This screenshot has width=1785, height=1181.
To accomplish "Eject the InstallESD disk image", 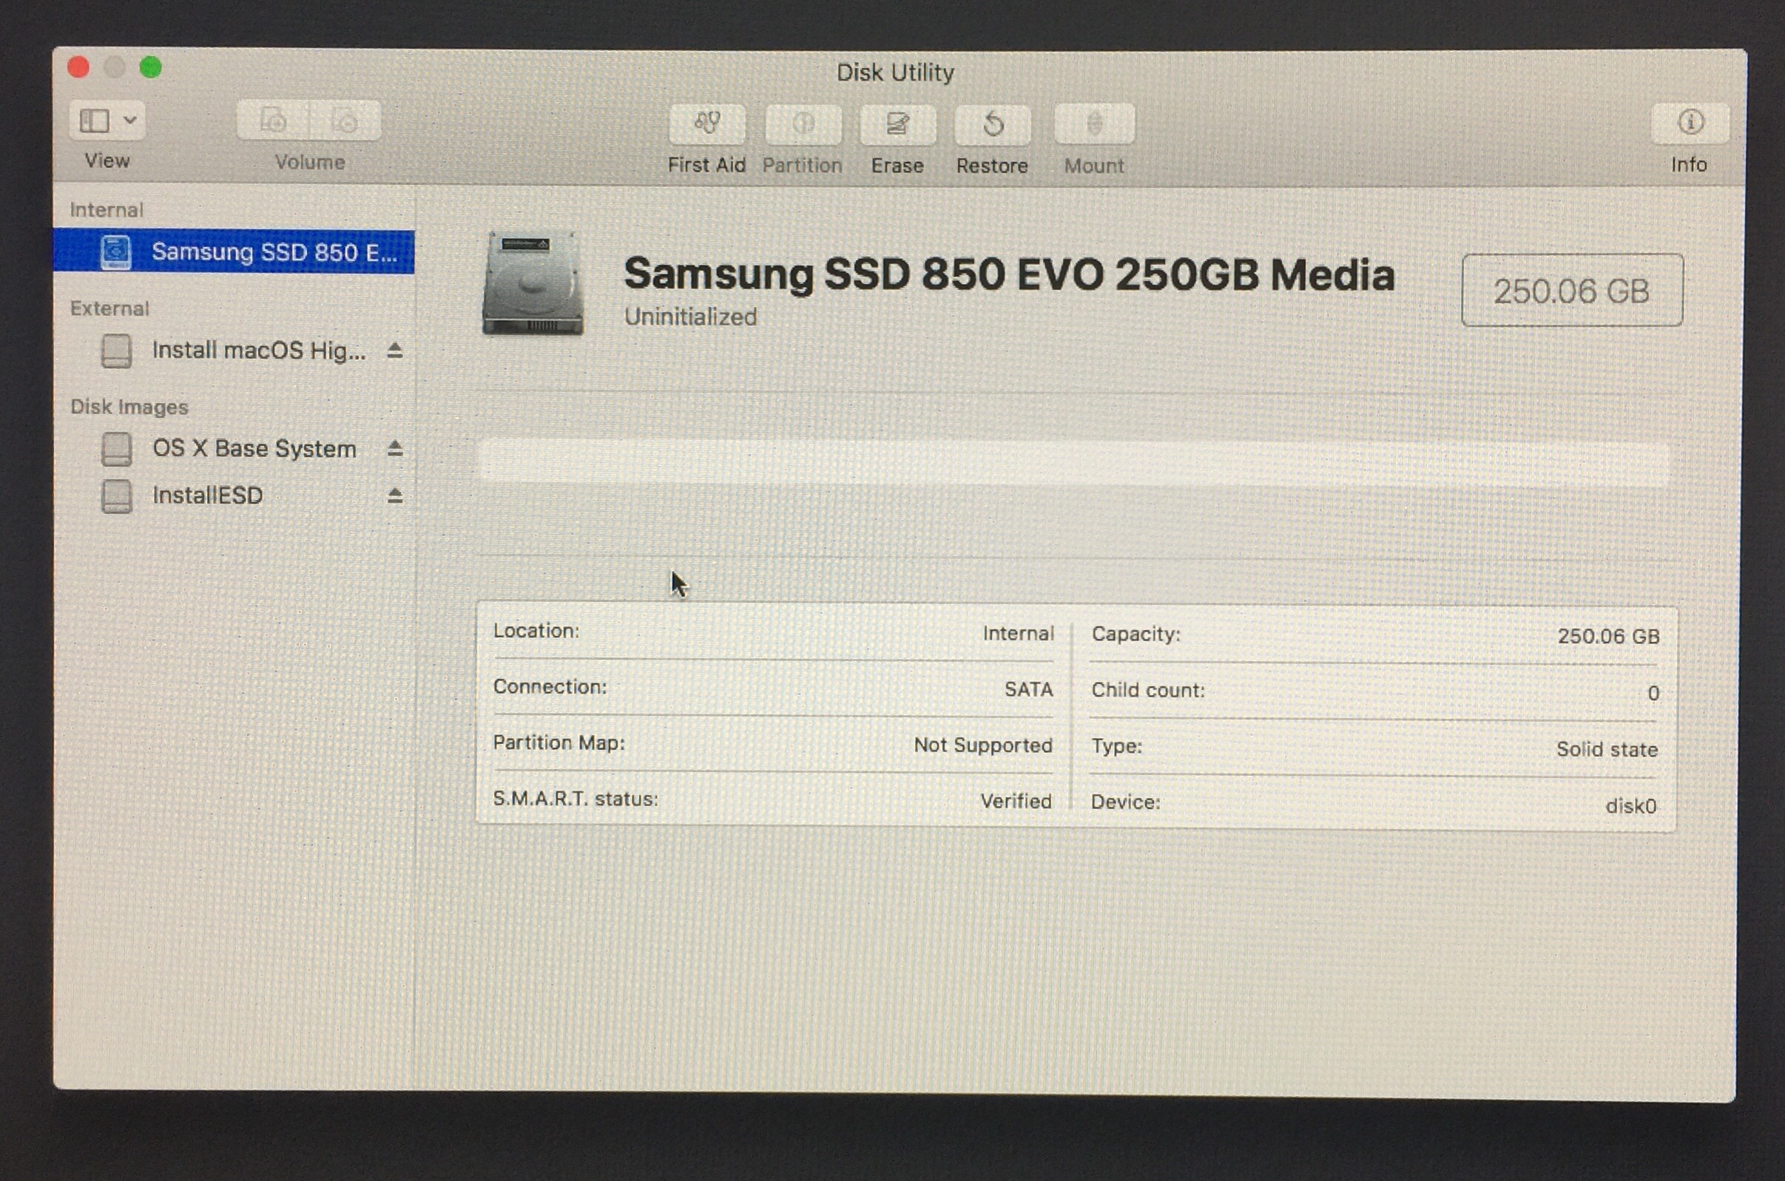I will [x=395, y=495].
